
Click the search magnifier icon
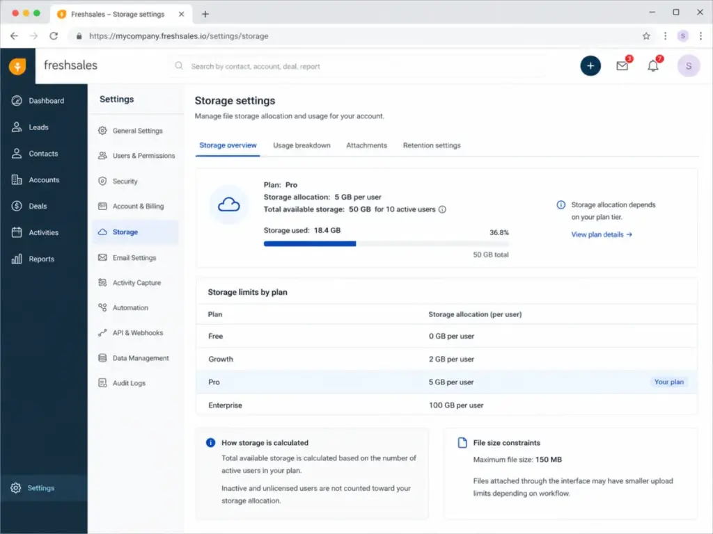[179, 66]
